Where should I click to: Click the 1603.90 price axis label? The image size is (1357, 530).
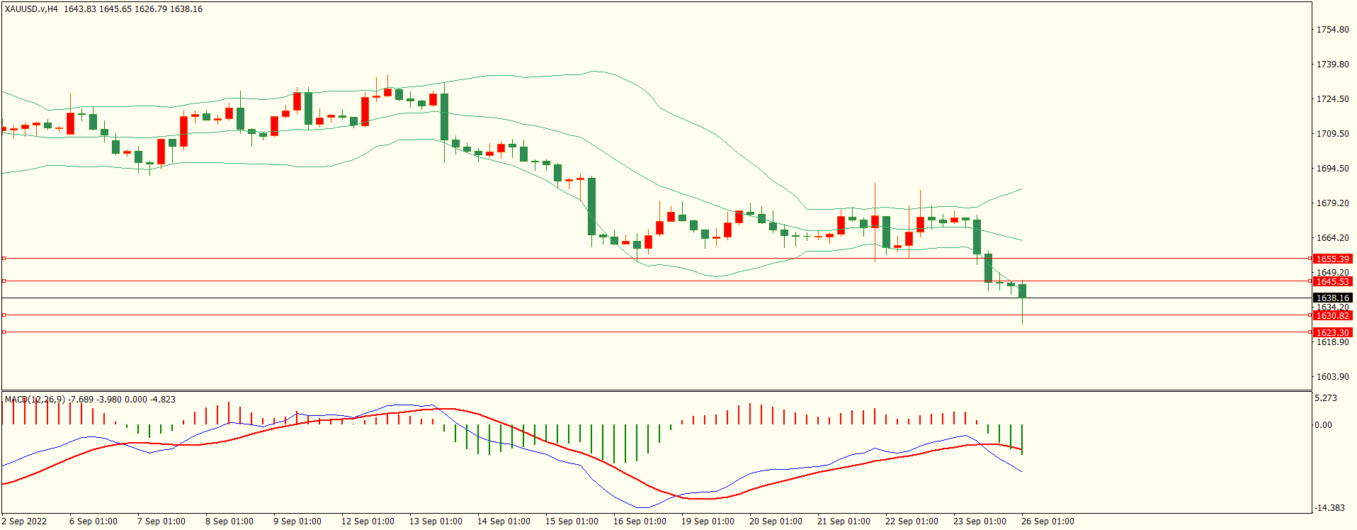point(1332,377)
